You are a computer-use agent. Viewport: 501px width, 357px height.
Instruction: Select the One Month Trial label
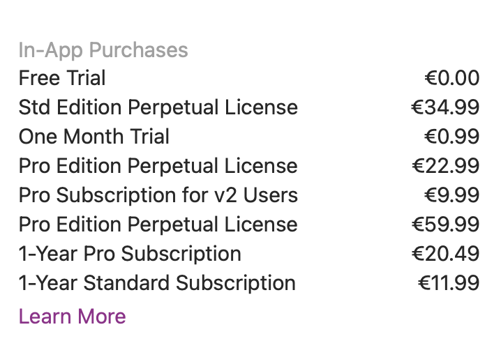pyautogui.click(x=94, y=137)
